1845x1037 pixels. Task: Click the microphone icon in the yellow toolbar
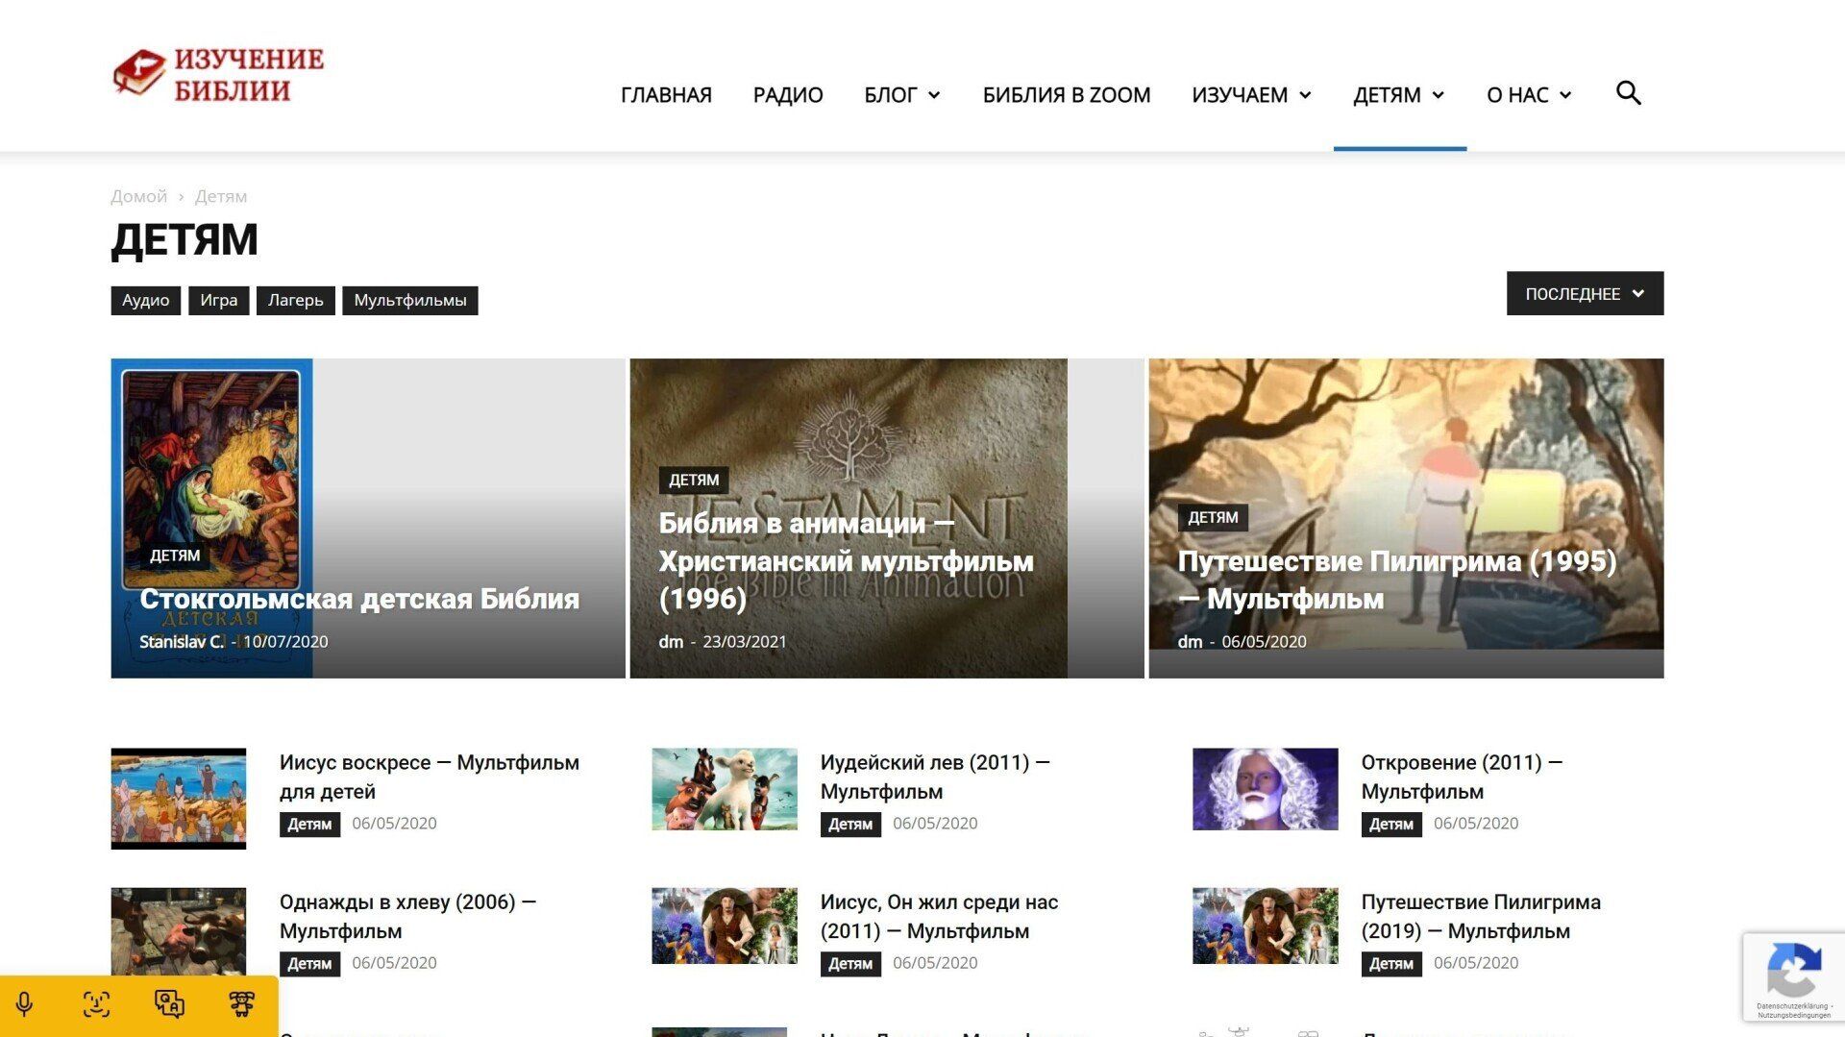[x=25, y=1004]
